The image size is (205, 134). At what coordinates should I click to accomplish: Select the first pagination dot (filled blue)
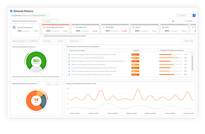coord(173,21)
